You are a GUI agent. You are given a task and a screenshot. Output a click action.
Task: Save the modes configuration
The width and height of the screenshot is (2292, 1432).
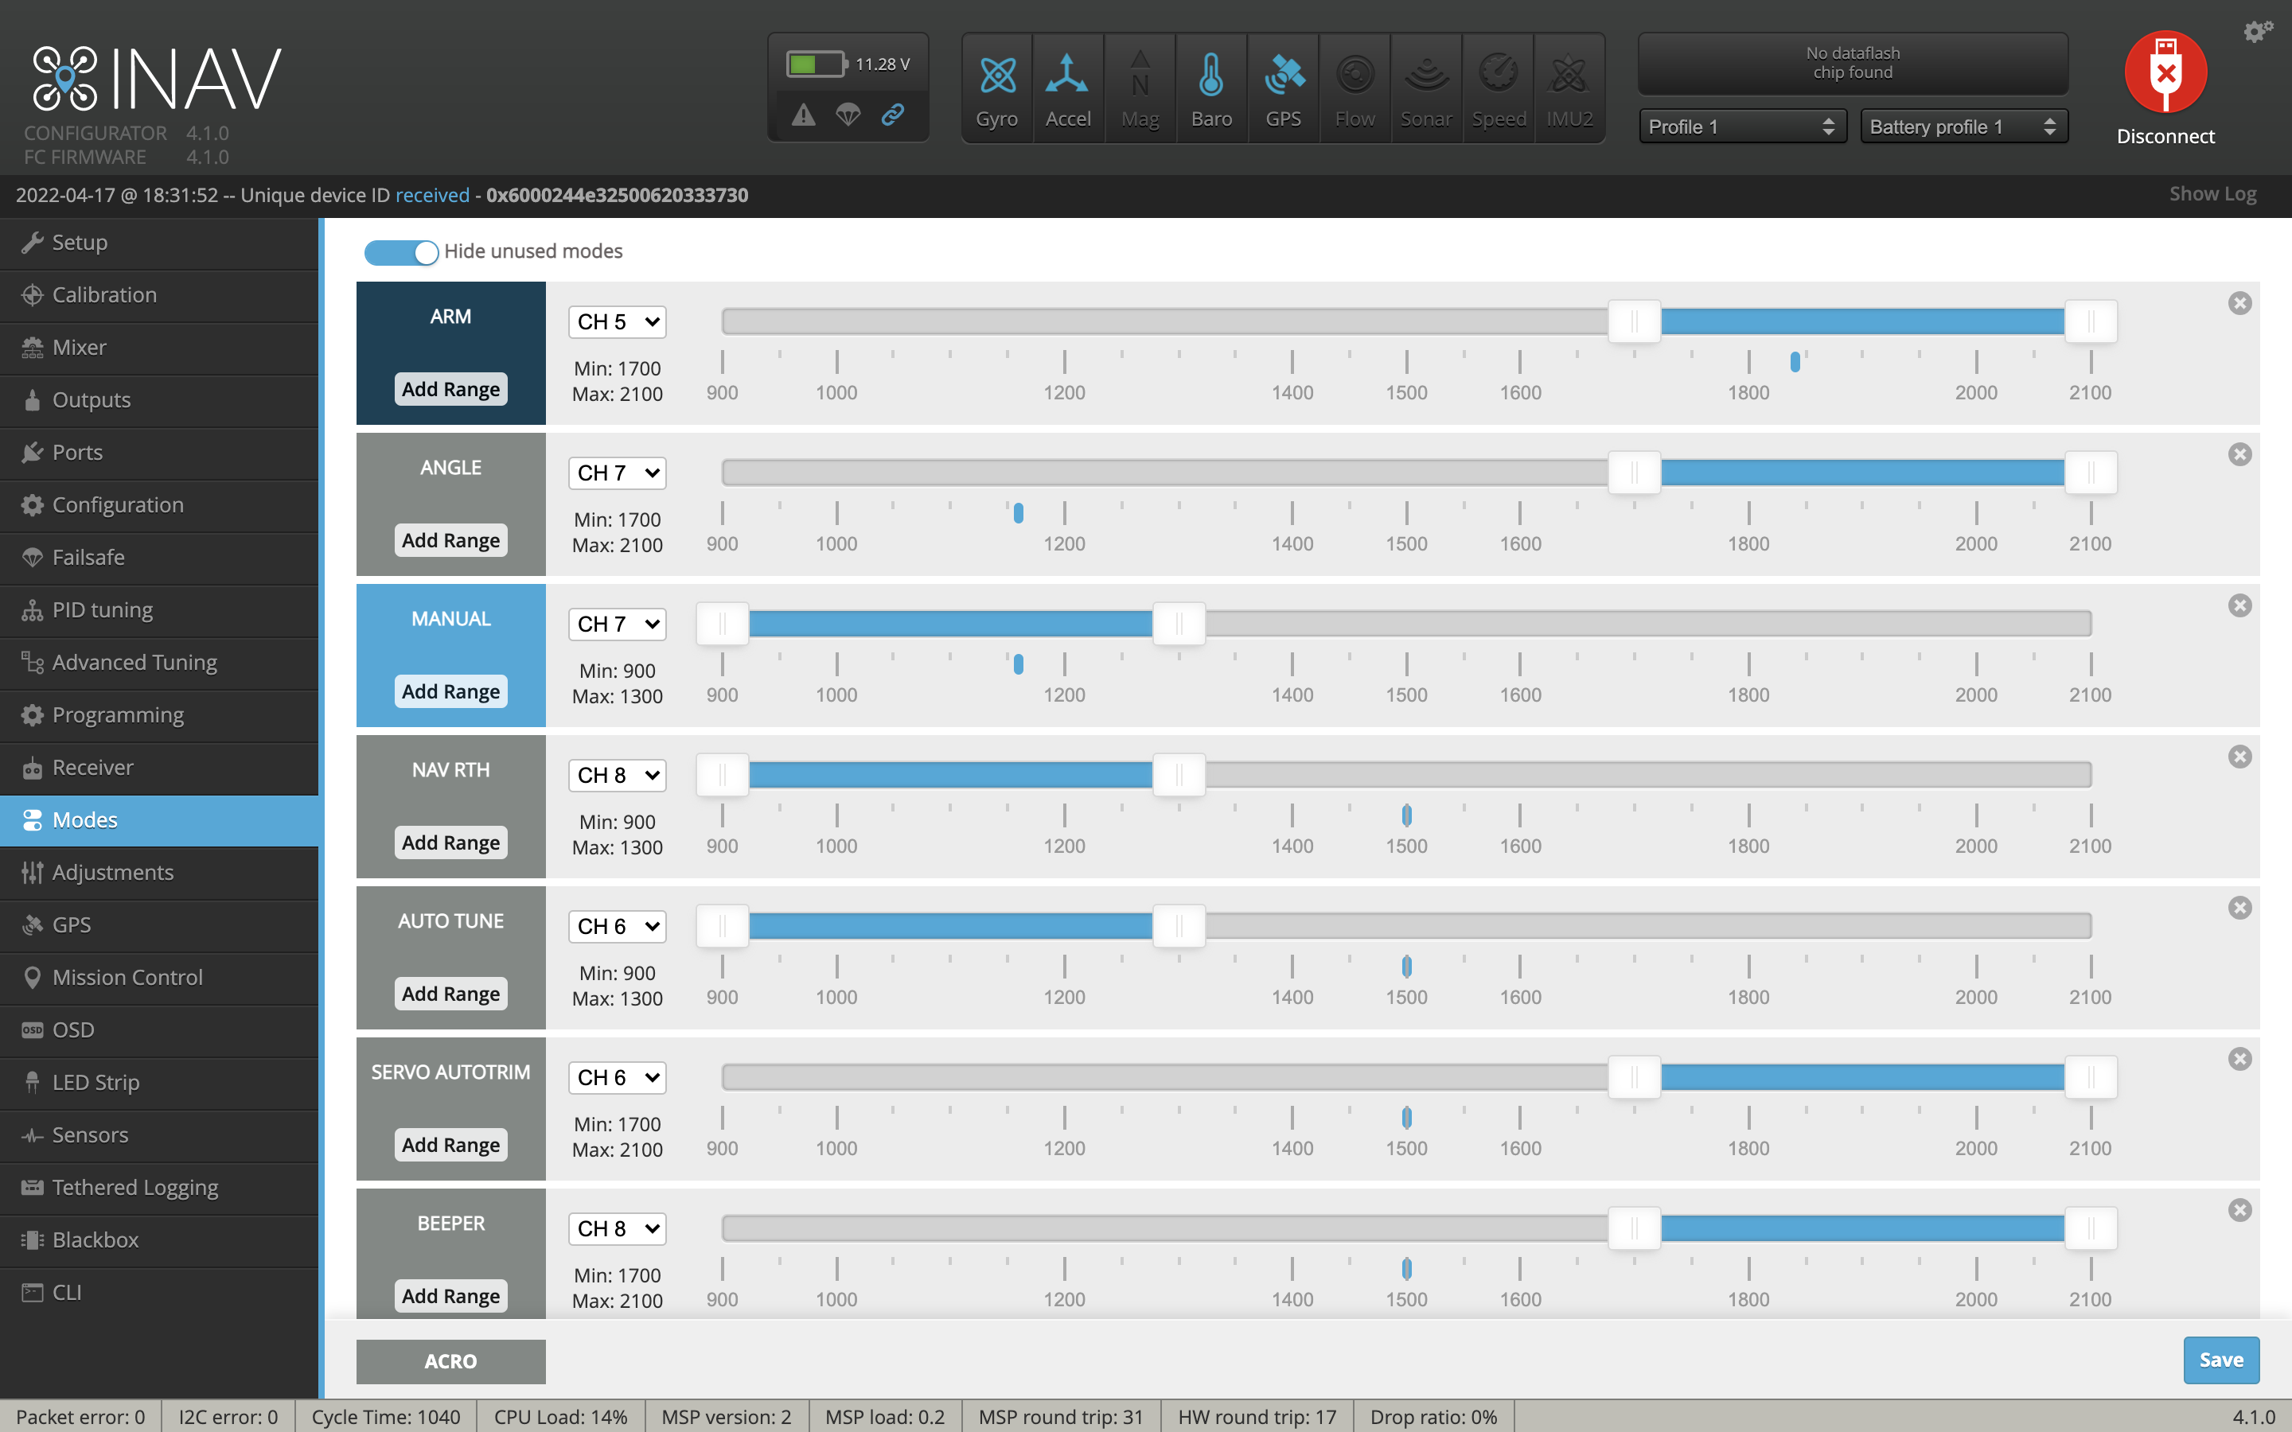click(x=2220, y=1360)
